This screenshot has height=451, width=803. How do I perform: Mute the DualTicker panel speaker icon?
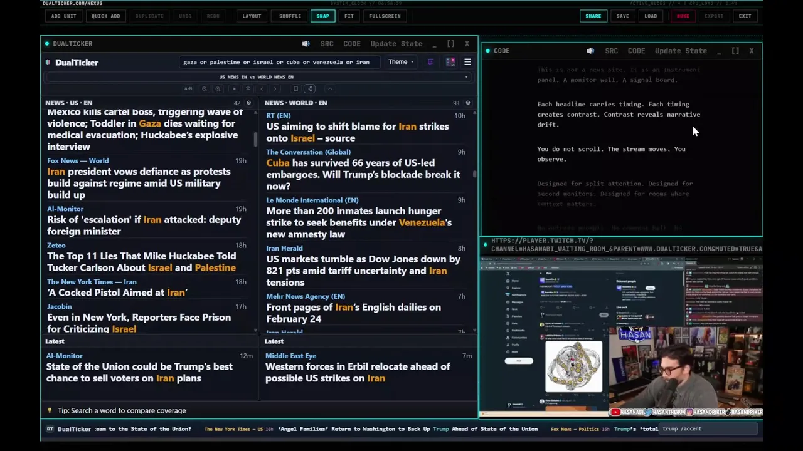coord(306,44)
